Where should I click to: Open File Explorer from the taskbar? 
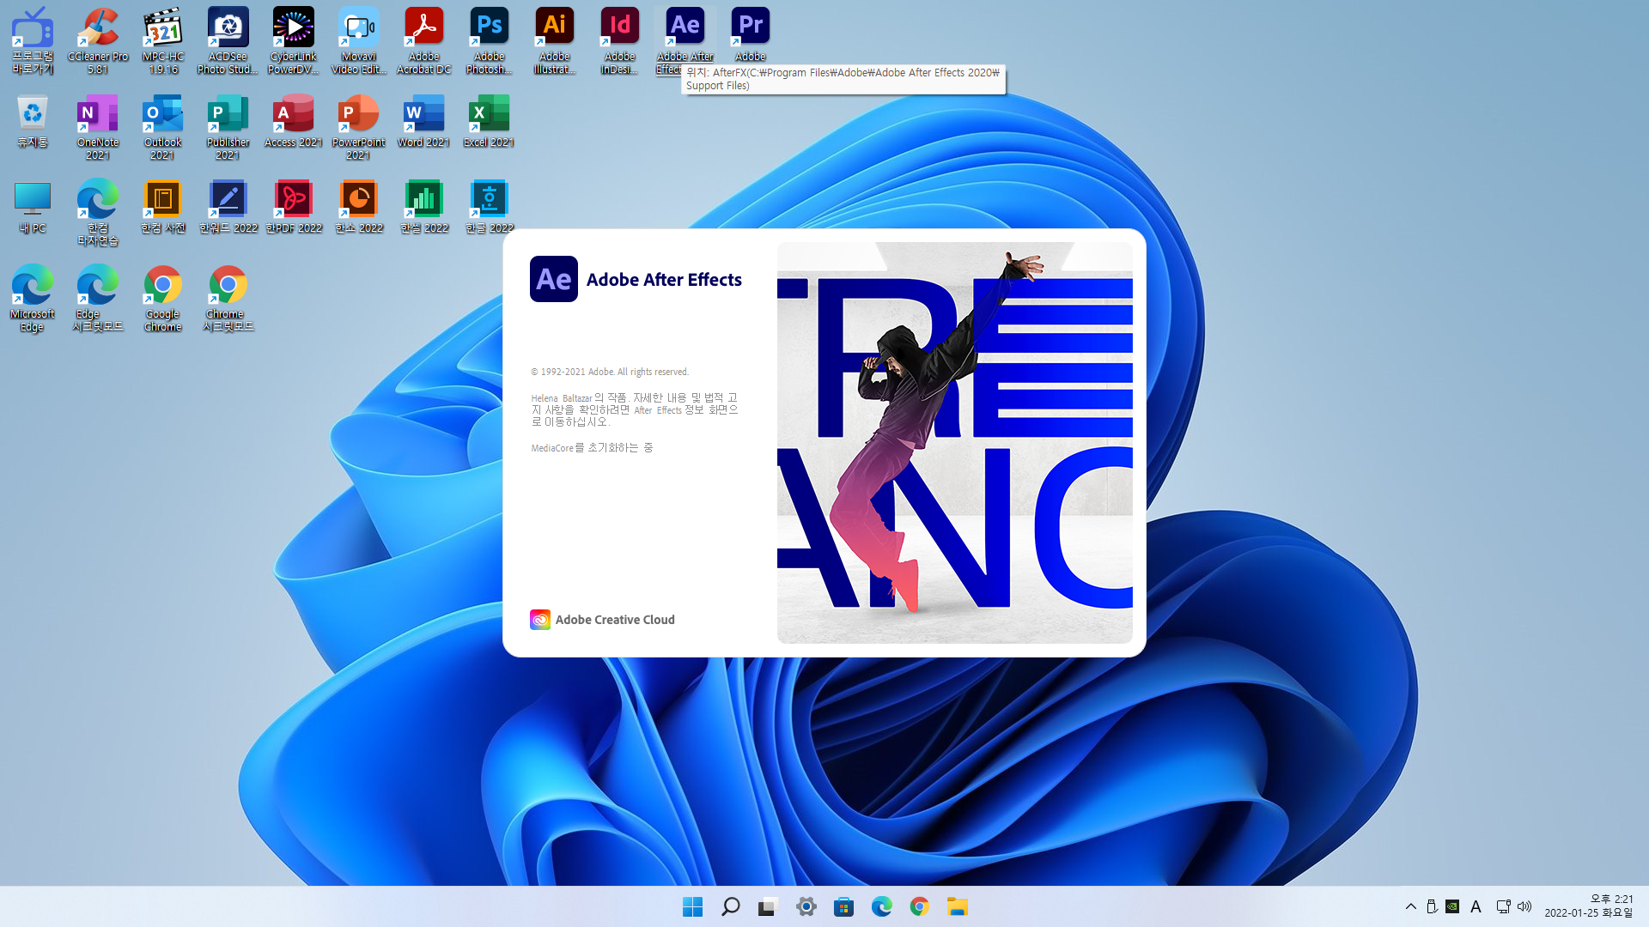(958, 906)
